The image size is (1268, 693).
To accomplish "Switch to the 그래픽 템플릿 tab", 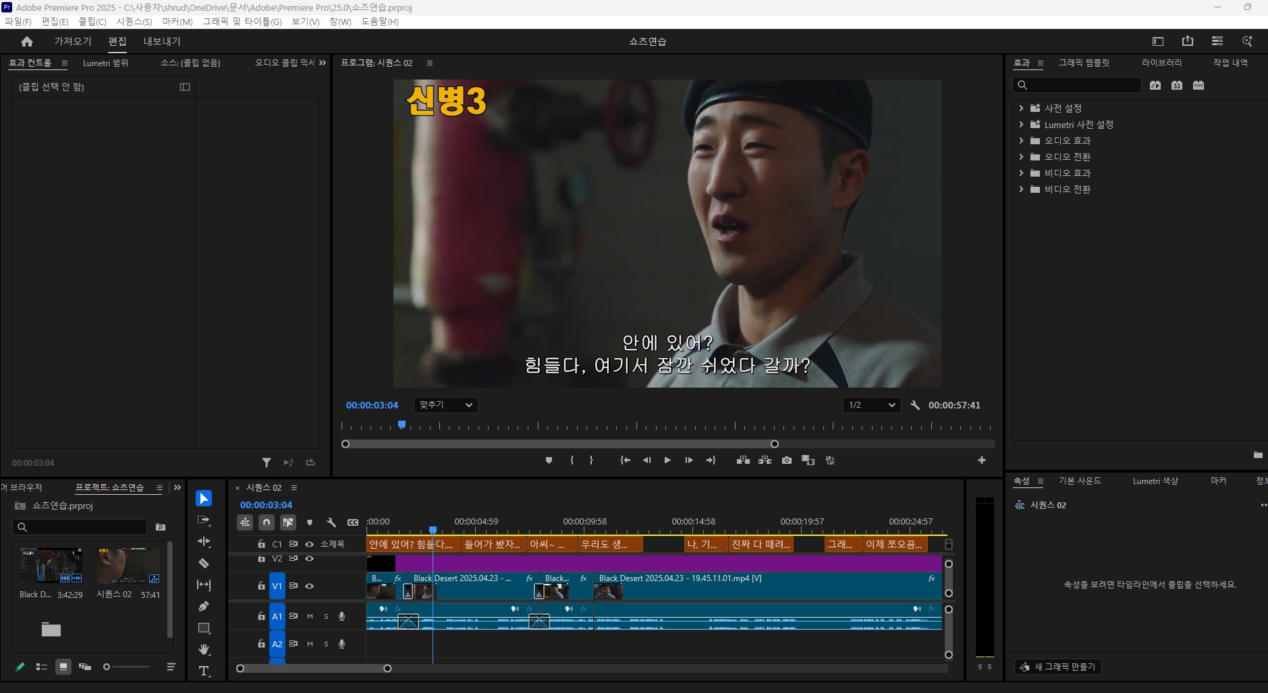I will [x=1084, y=63].
